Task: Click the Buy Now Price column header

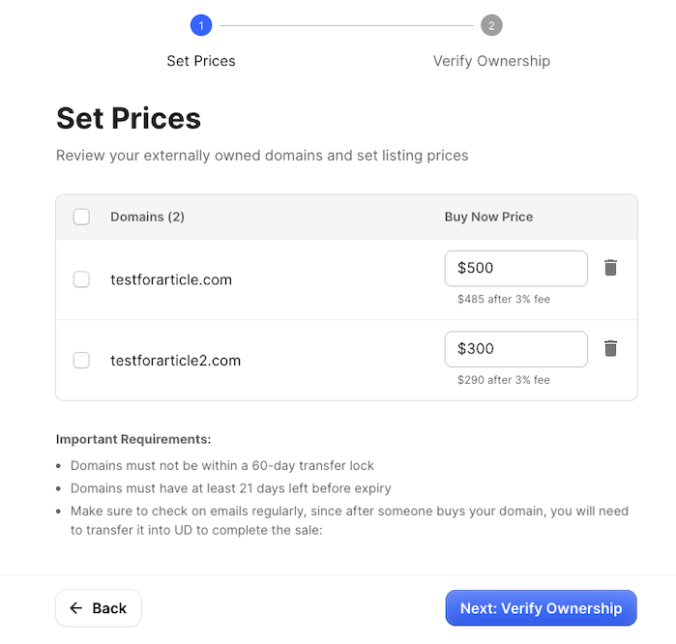Action: [x=488, y=217]
